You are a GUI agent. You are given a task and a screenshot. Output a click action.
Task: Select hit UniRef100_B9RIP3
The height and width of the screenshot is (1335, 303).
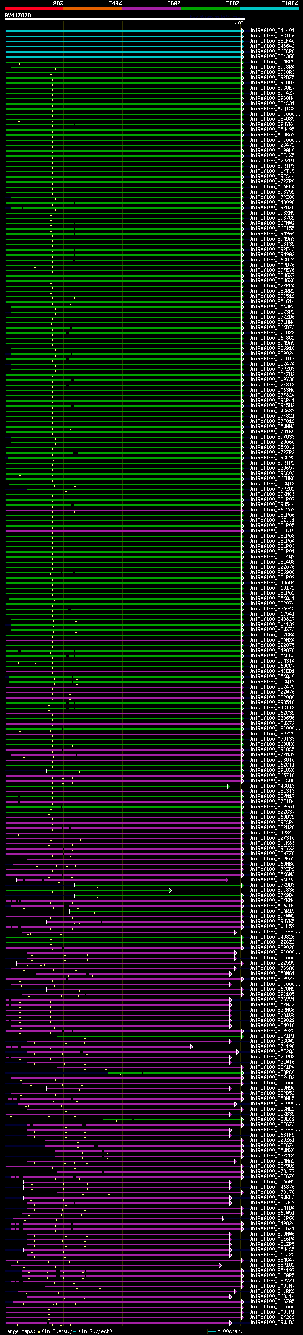[271, 166]
